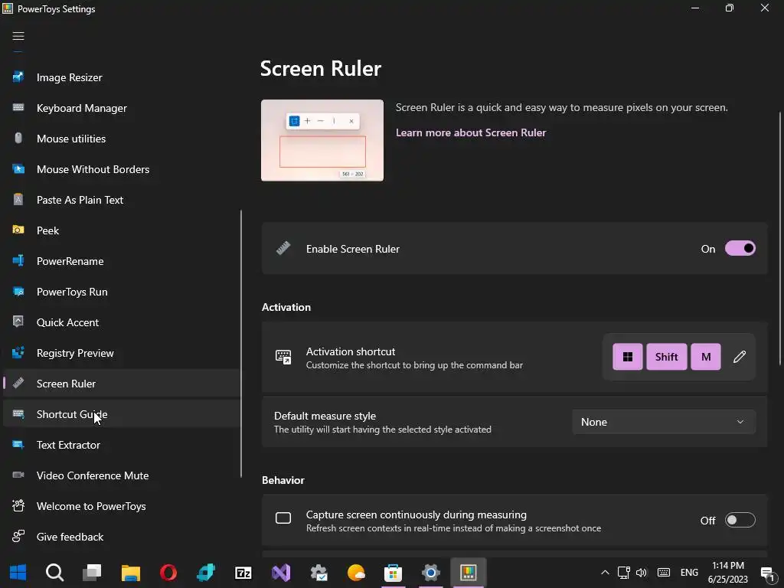
Task: Click the Give feedback icon
Action: click(x=18, y=537)
